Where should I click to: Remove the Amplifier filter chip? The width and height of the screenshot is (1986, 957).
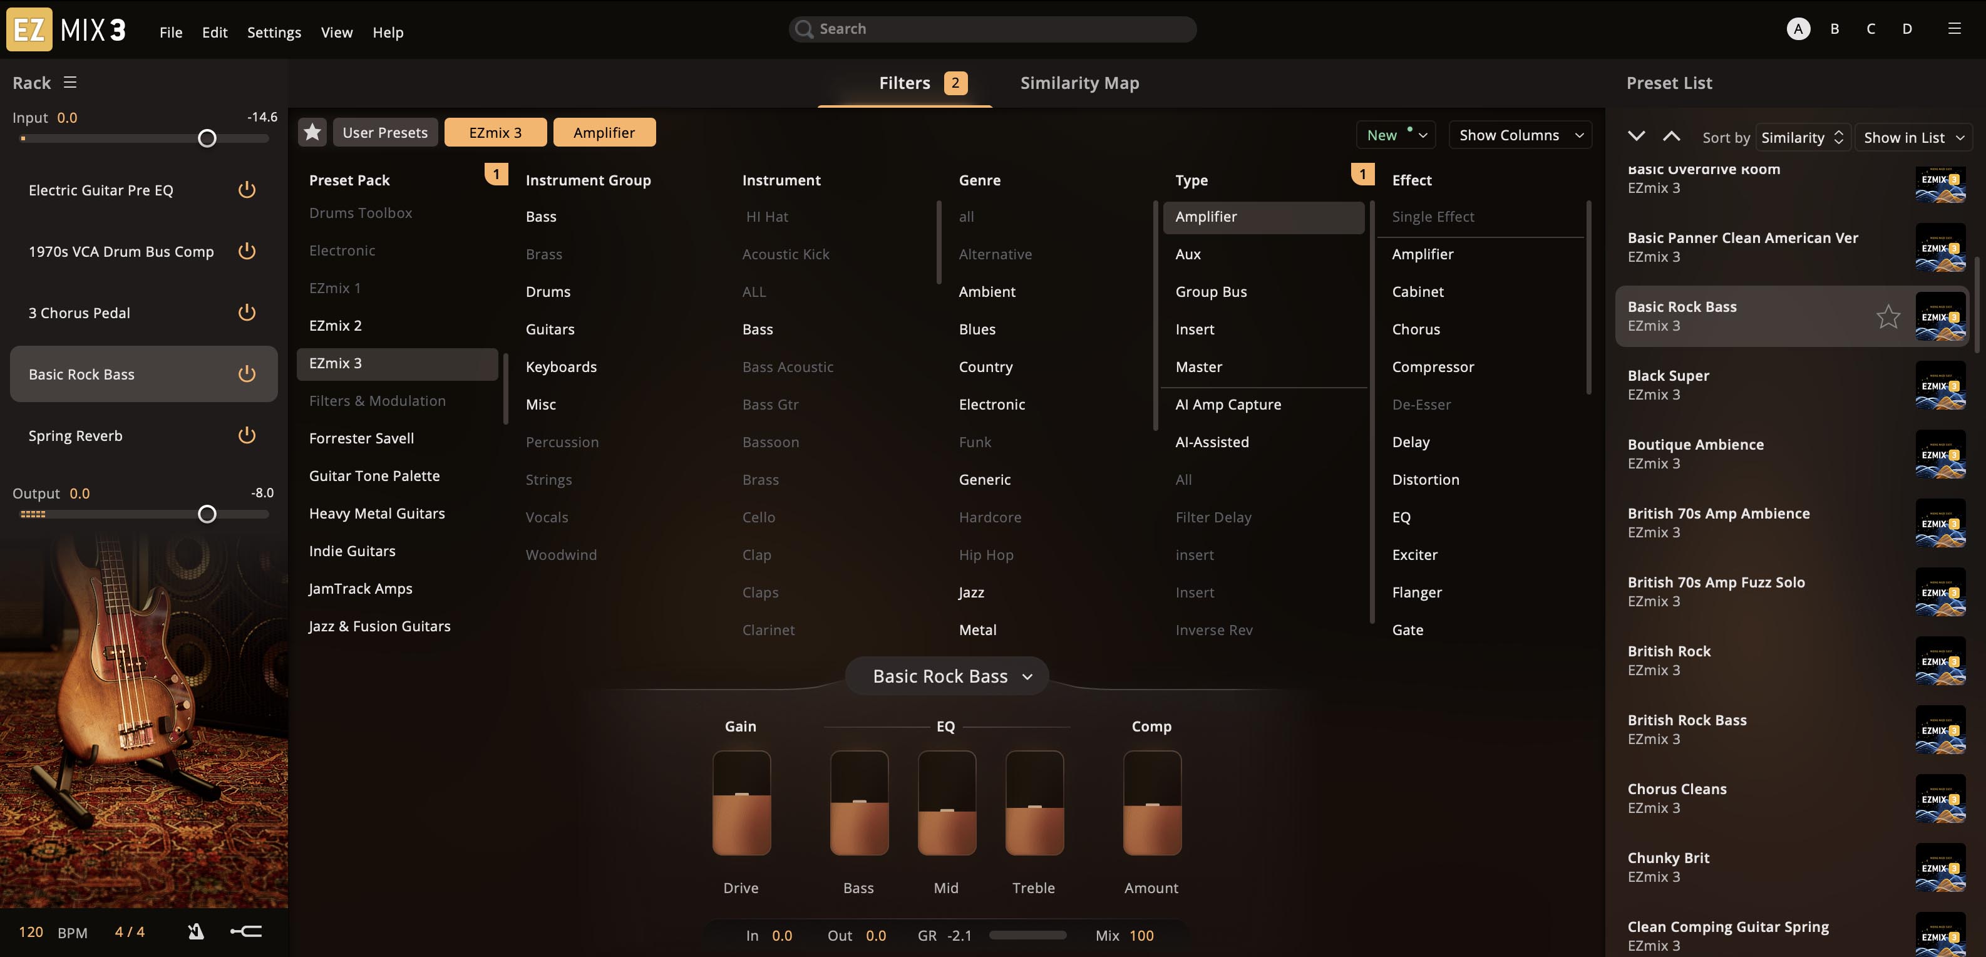coord(604,133)
